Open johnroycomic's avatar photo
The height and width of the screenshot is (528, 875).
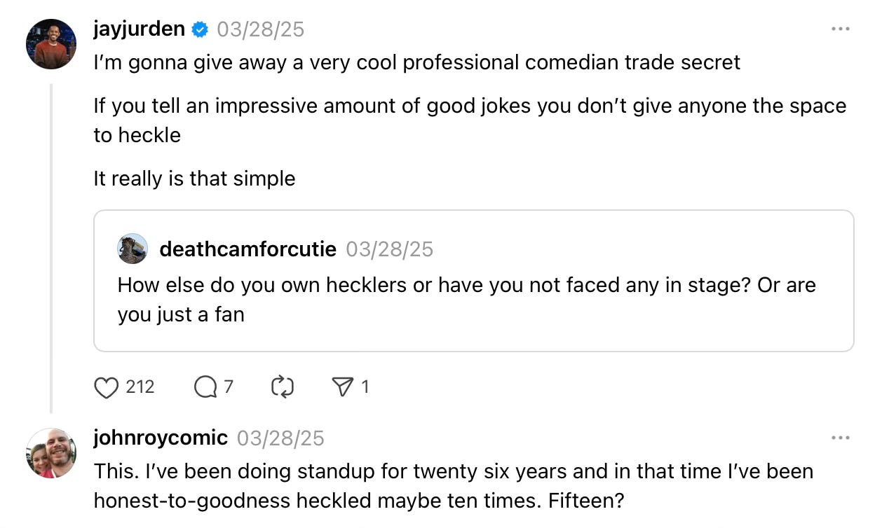pos(51,453)
